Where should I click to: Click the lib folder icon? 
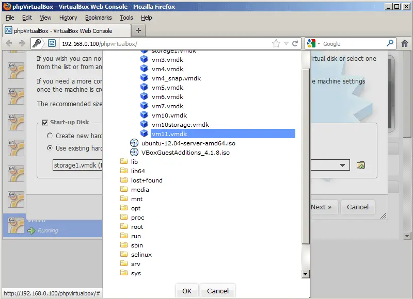(124, 161)
